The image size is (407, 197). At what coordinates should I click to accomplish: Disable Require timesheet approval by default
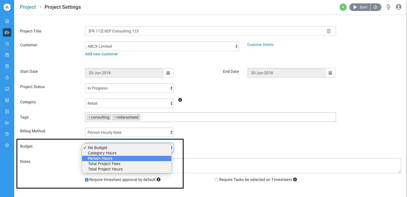[x=87, y=180]
